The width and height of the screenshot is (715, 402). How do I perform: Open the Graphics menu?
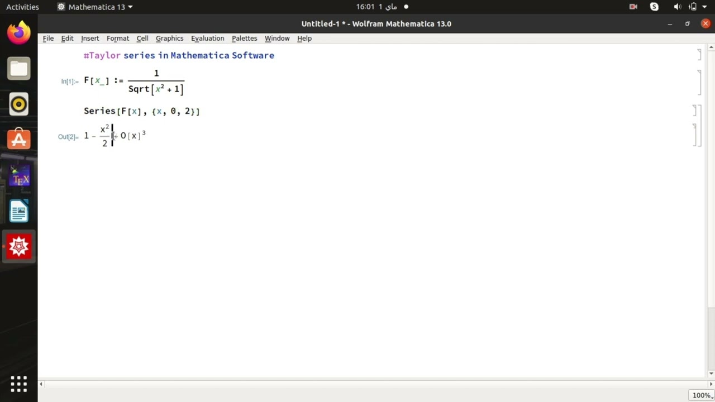click(x=169, y=38)
